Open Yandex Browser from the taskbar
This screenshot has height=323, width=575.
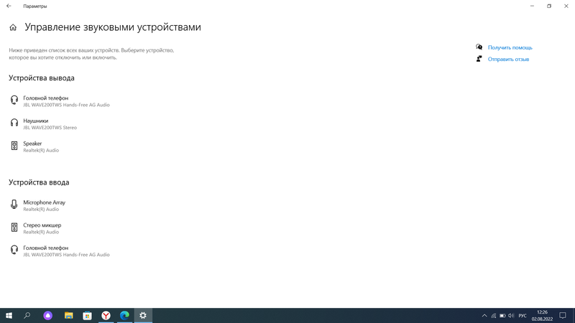[x=106, y=316]
